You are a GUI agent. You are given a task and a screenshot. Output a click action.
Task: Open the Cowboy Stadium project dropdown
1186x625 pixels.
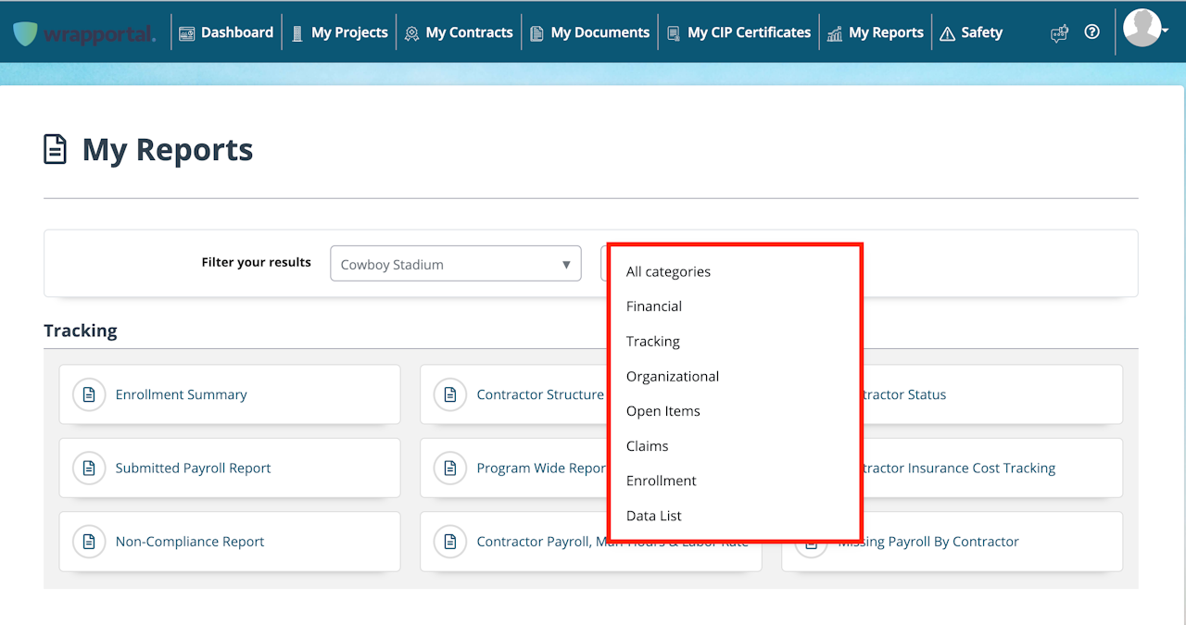pos(456,264)
